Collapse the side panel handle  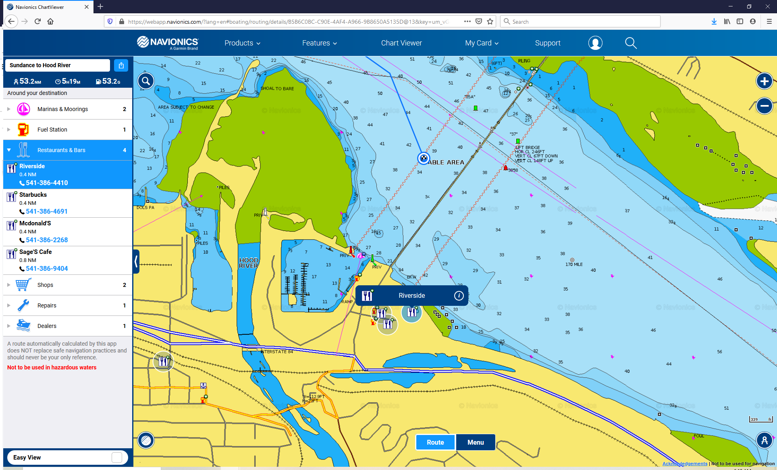(x=136, y=262)
